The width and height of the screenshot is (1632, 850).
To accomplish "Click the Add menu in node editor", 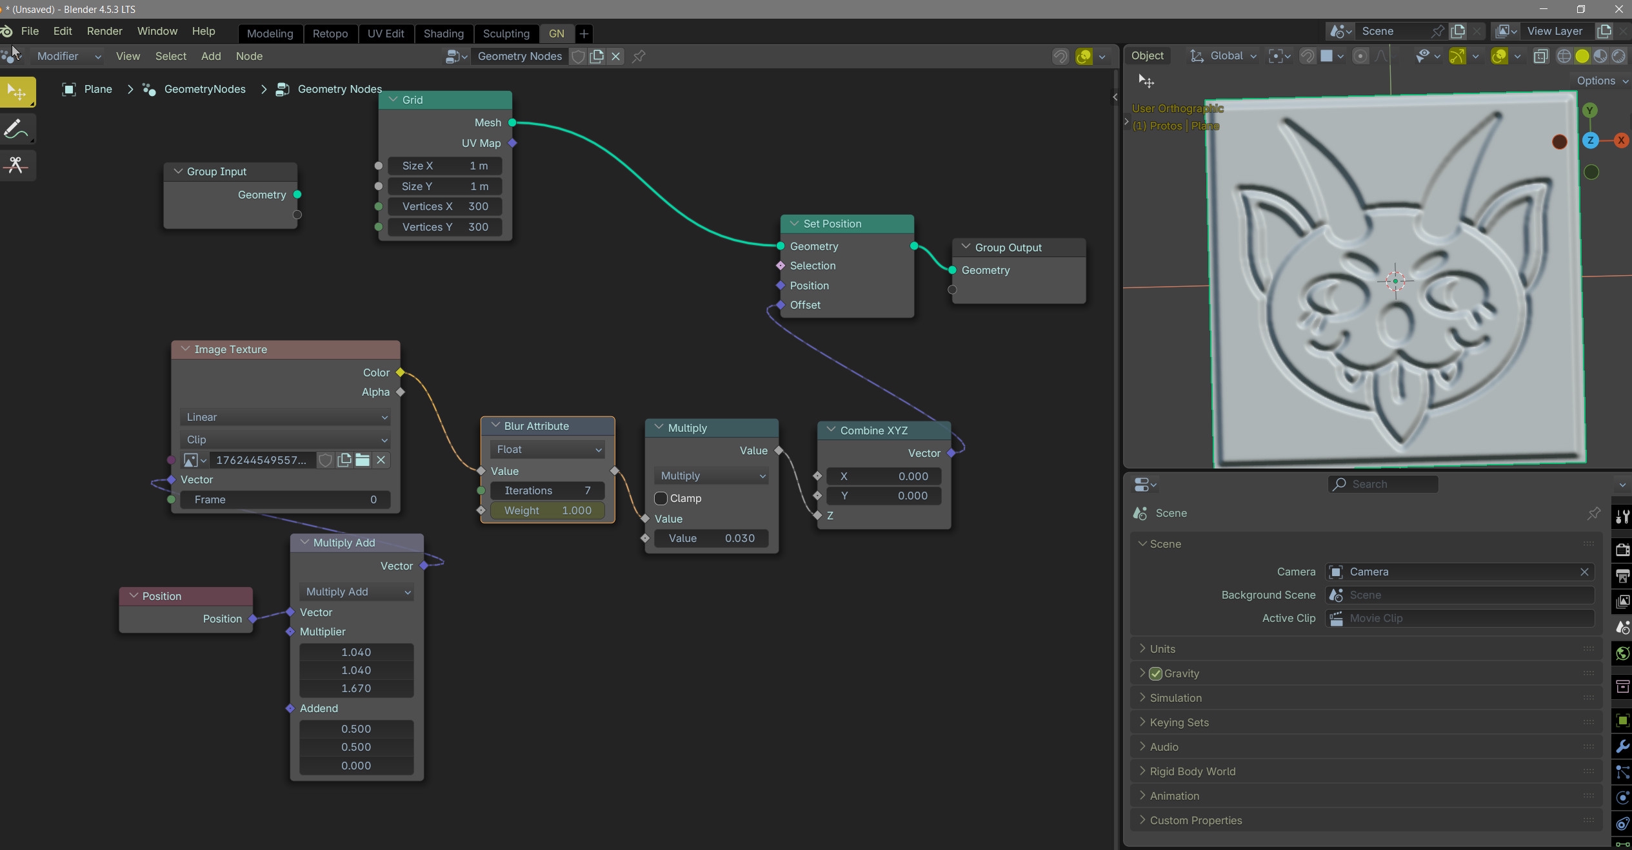I will pos(211,56).
